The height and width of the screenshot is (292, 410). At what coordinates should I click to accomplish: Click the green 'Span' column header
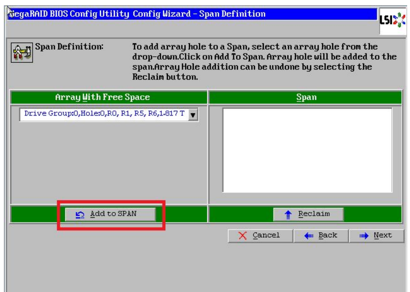point(305,97)
